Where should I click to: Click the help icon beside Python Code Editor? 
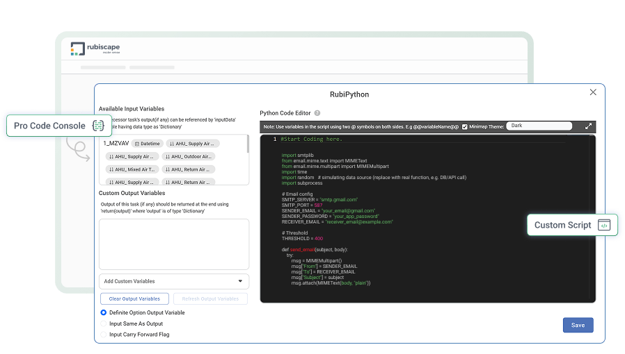click(x=317, y=113)
